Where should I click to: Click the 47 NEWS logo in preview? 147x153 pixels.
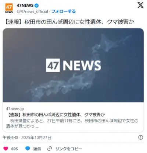pos(73,65)
